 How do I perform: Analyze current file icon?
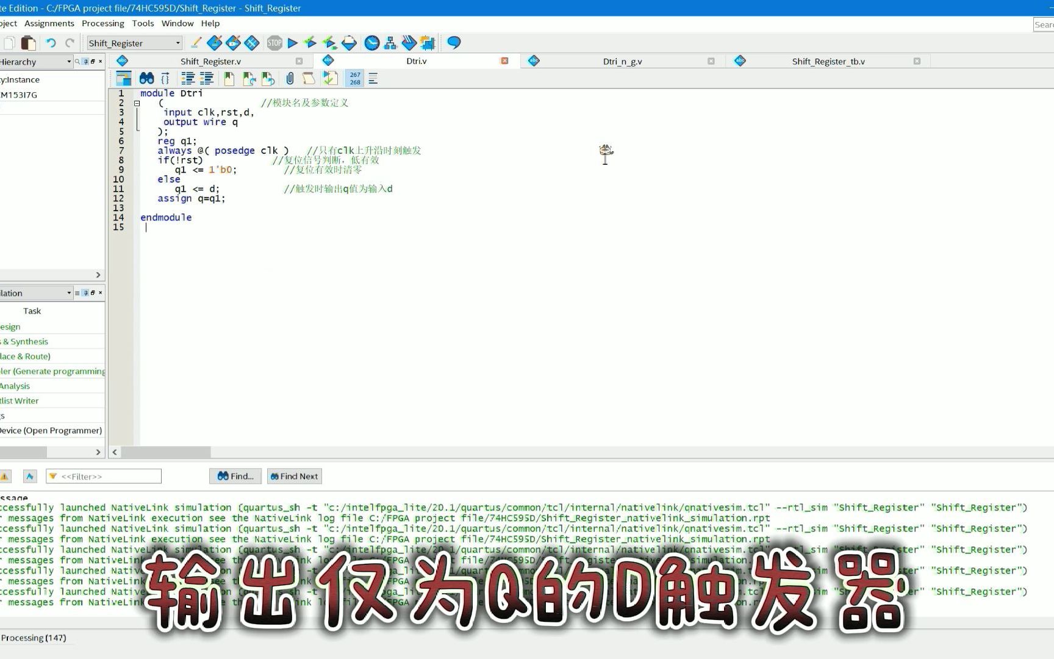tap(330, 78)
